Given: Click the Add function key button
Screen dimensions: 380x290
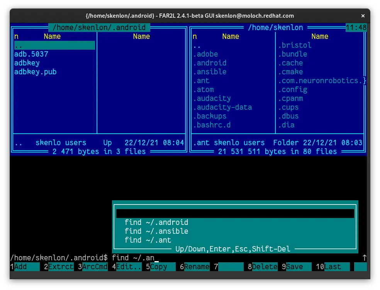Looking at the screenshot, I should pyautogui.click(x=26, y=267).
